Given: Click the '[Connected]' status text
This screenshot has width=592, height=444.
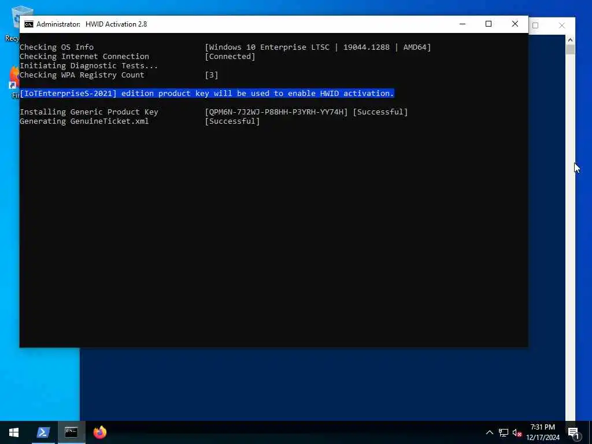Looking at the screenshot, I should click(x=230, y=57).
